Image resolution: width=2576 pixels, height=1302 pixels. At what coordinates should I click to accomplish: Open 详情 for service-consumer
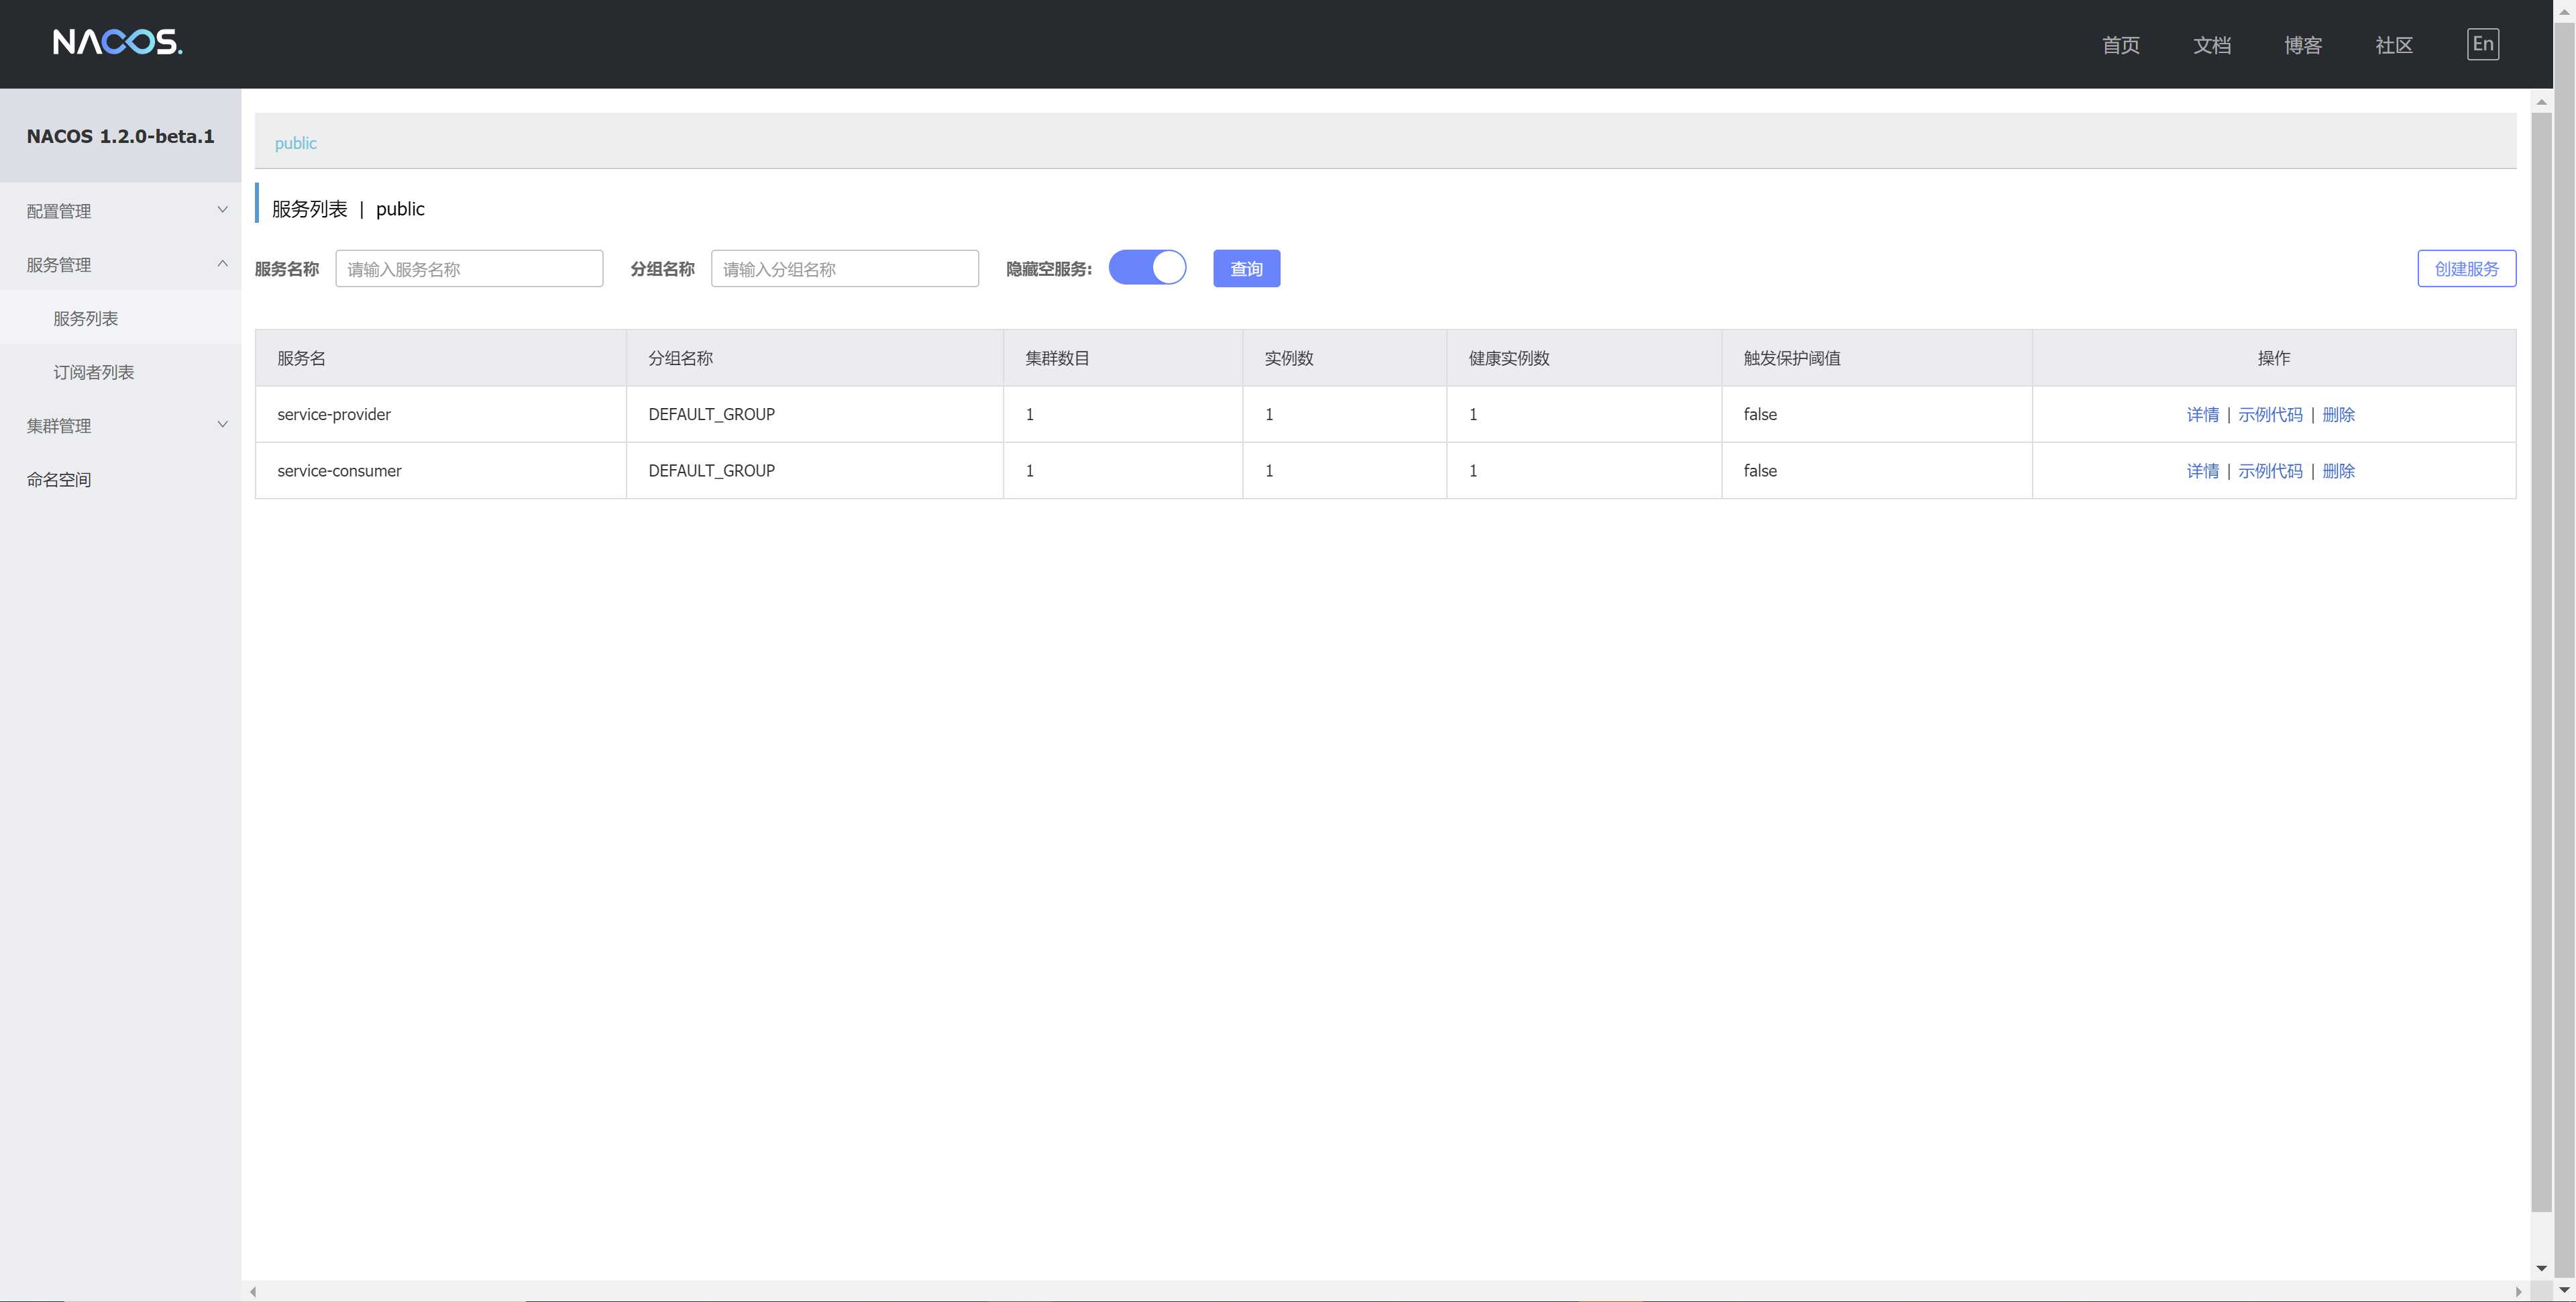[2202, 470]
